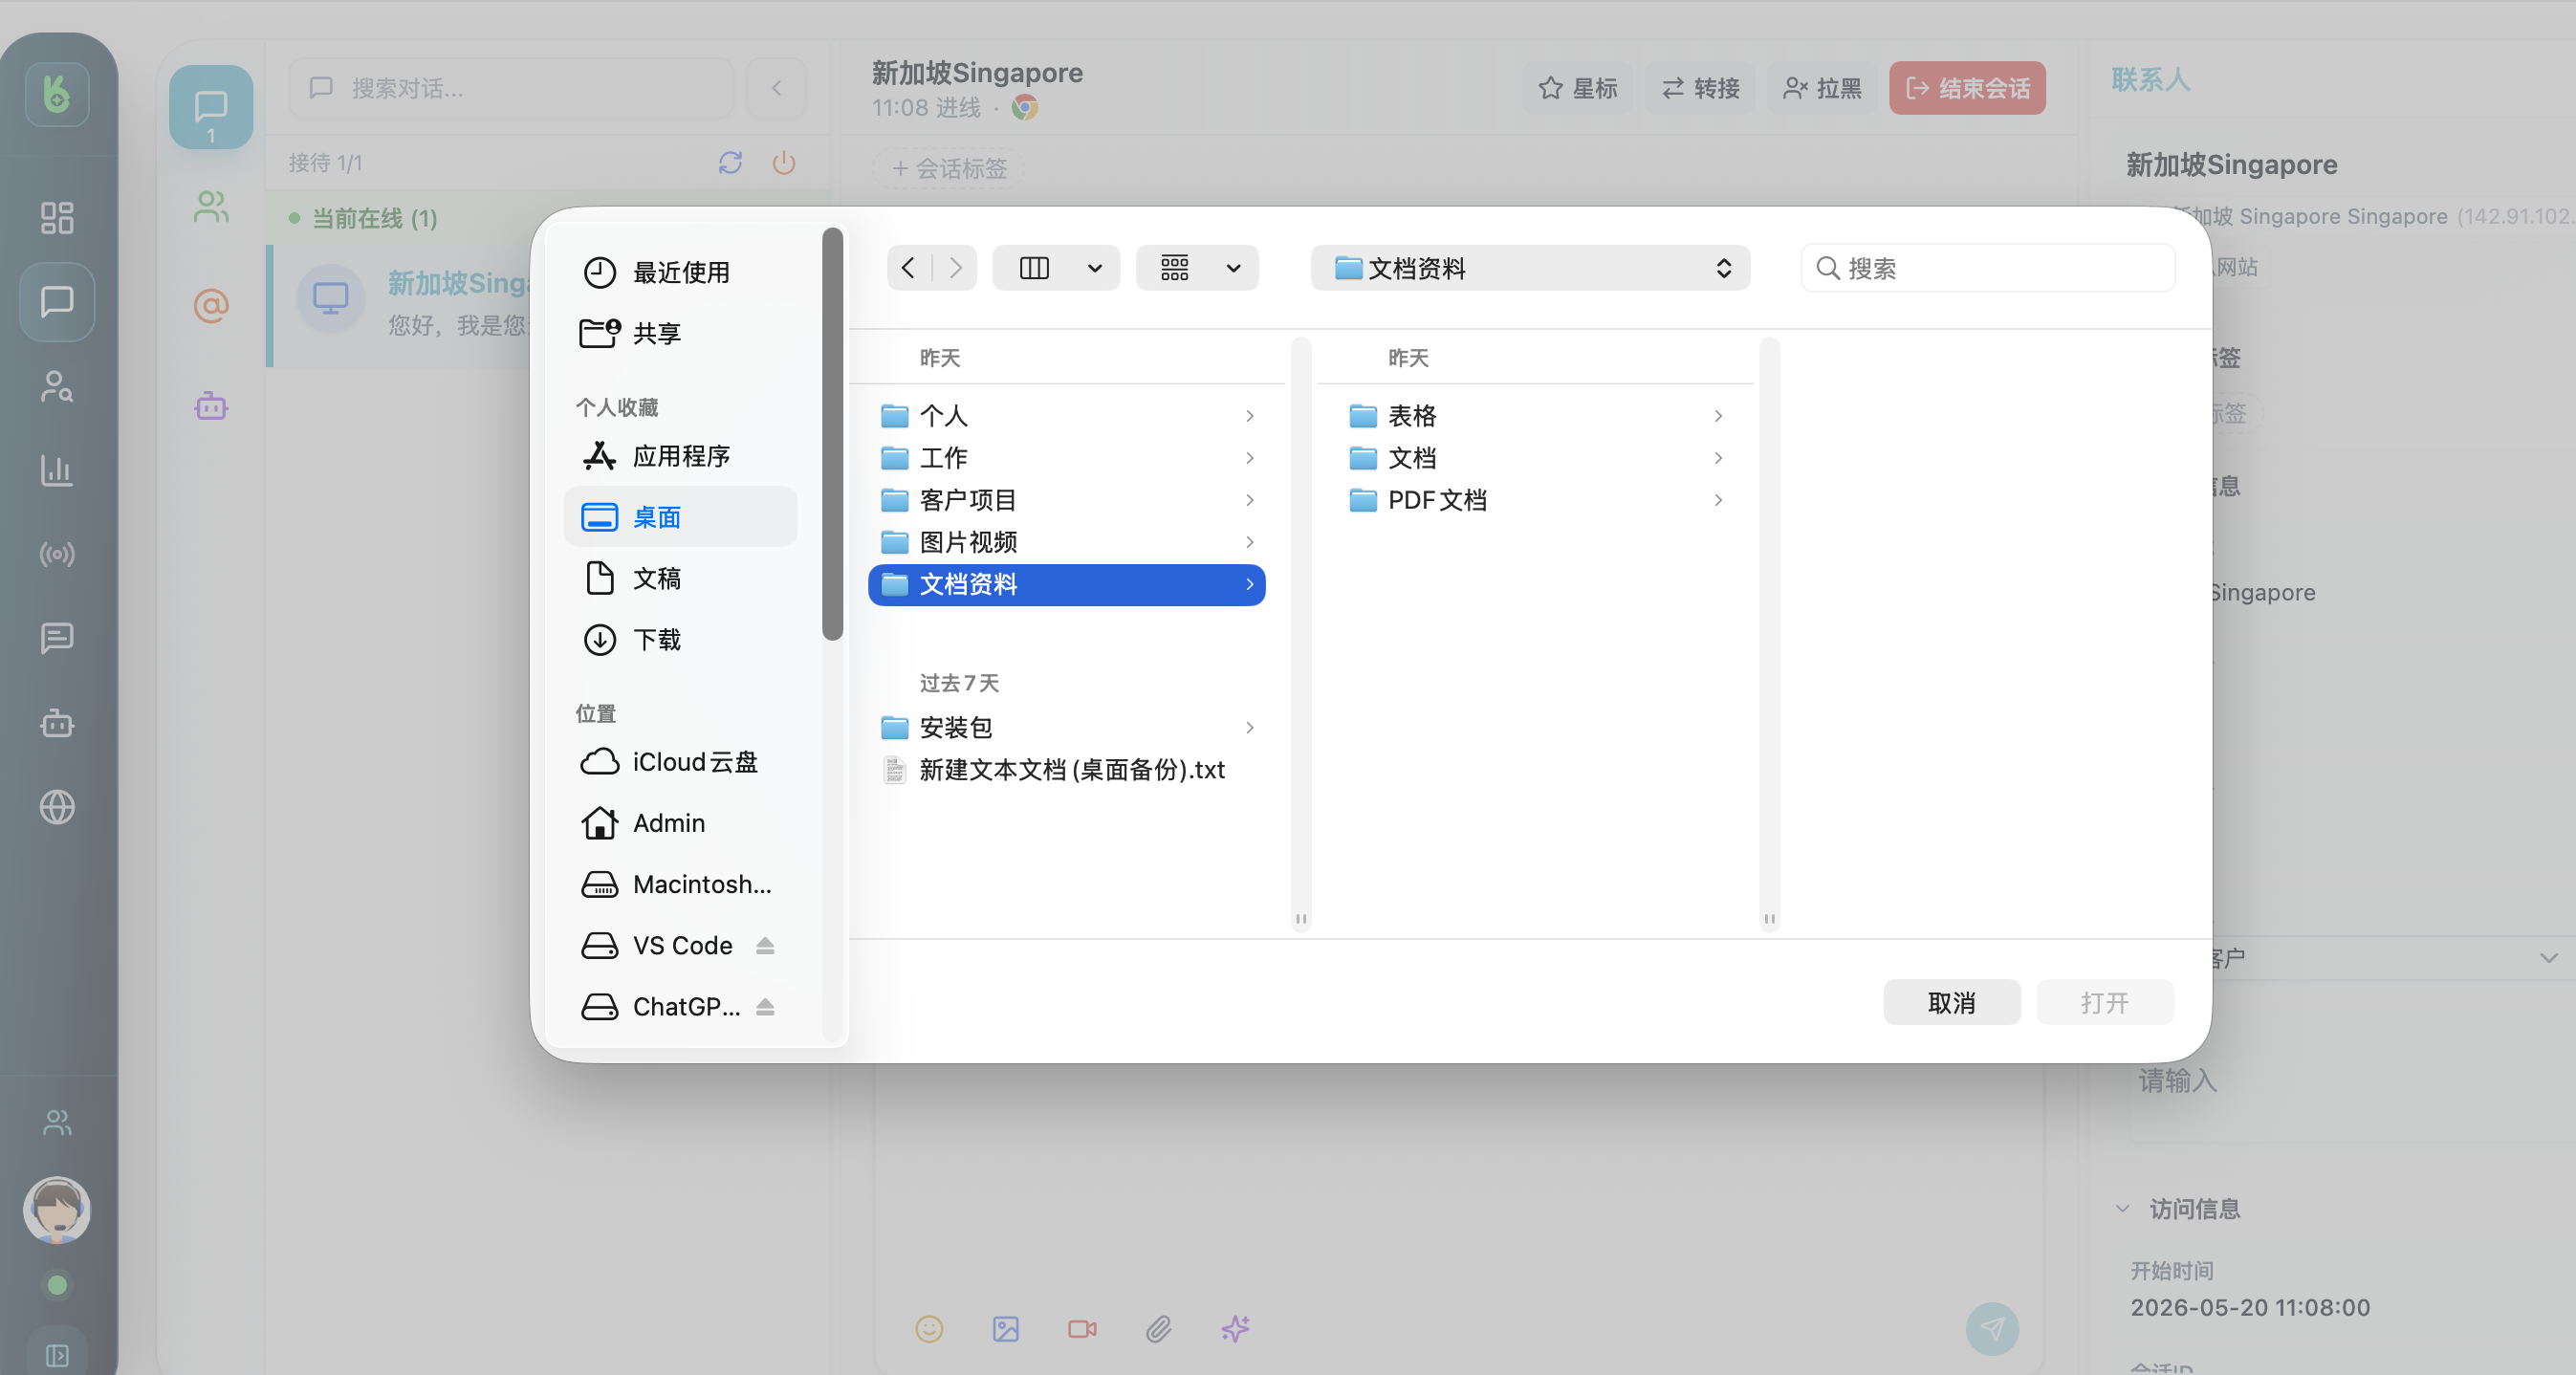Go forward in the file dialog
The image size is (2576, 1375).
(x=955, y=268)
